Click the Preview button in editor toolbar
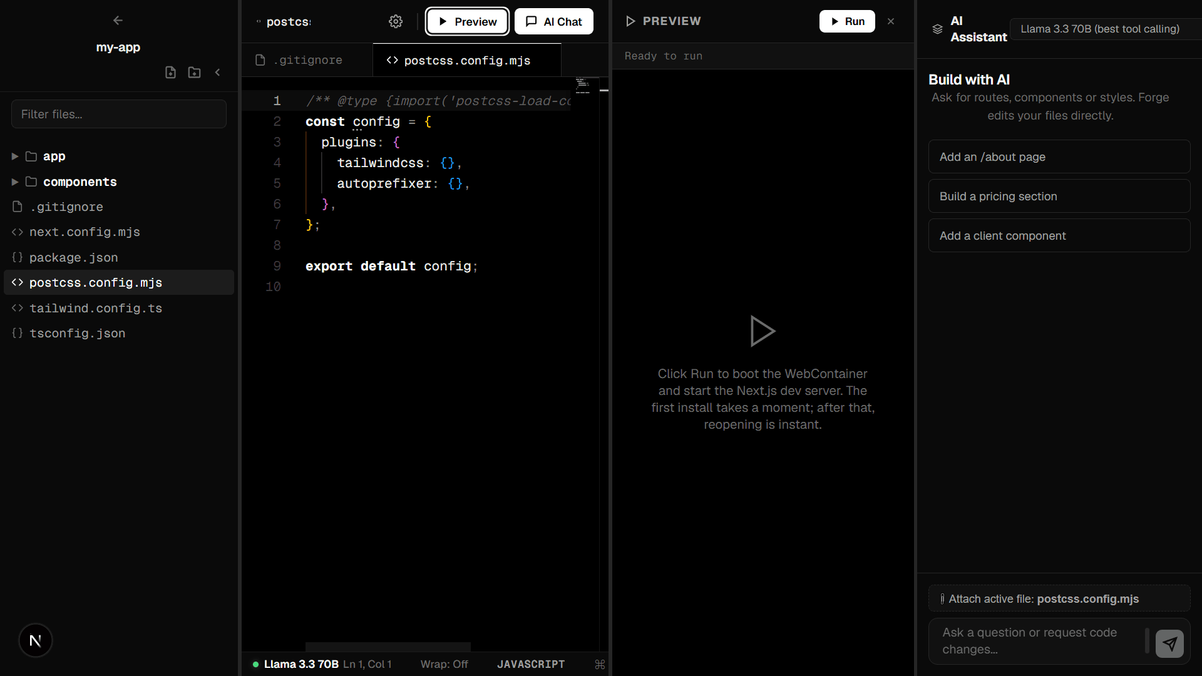 coord(467,21)
